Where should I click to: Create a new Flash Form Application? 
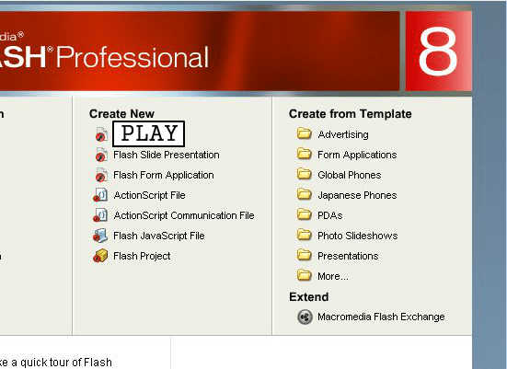pos(163,175)
